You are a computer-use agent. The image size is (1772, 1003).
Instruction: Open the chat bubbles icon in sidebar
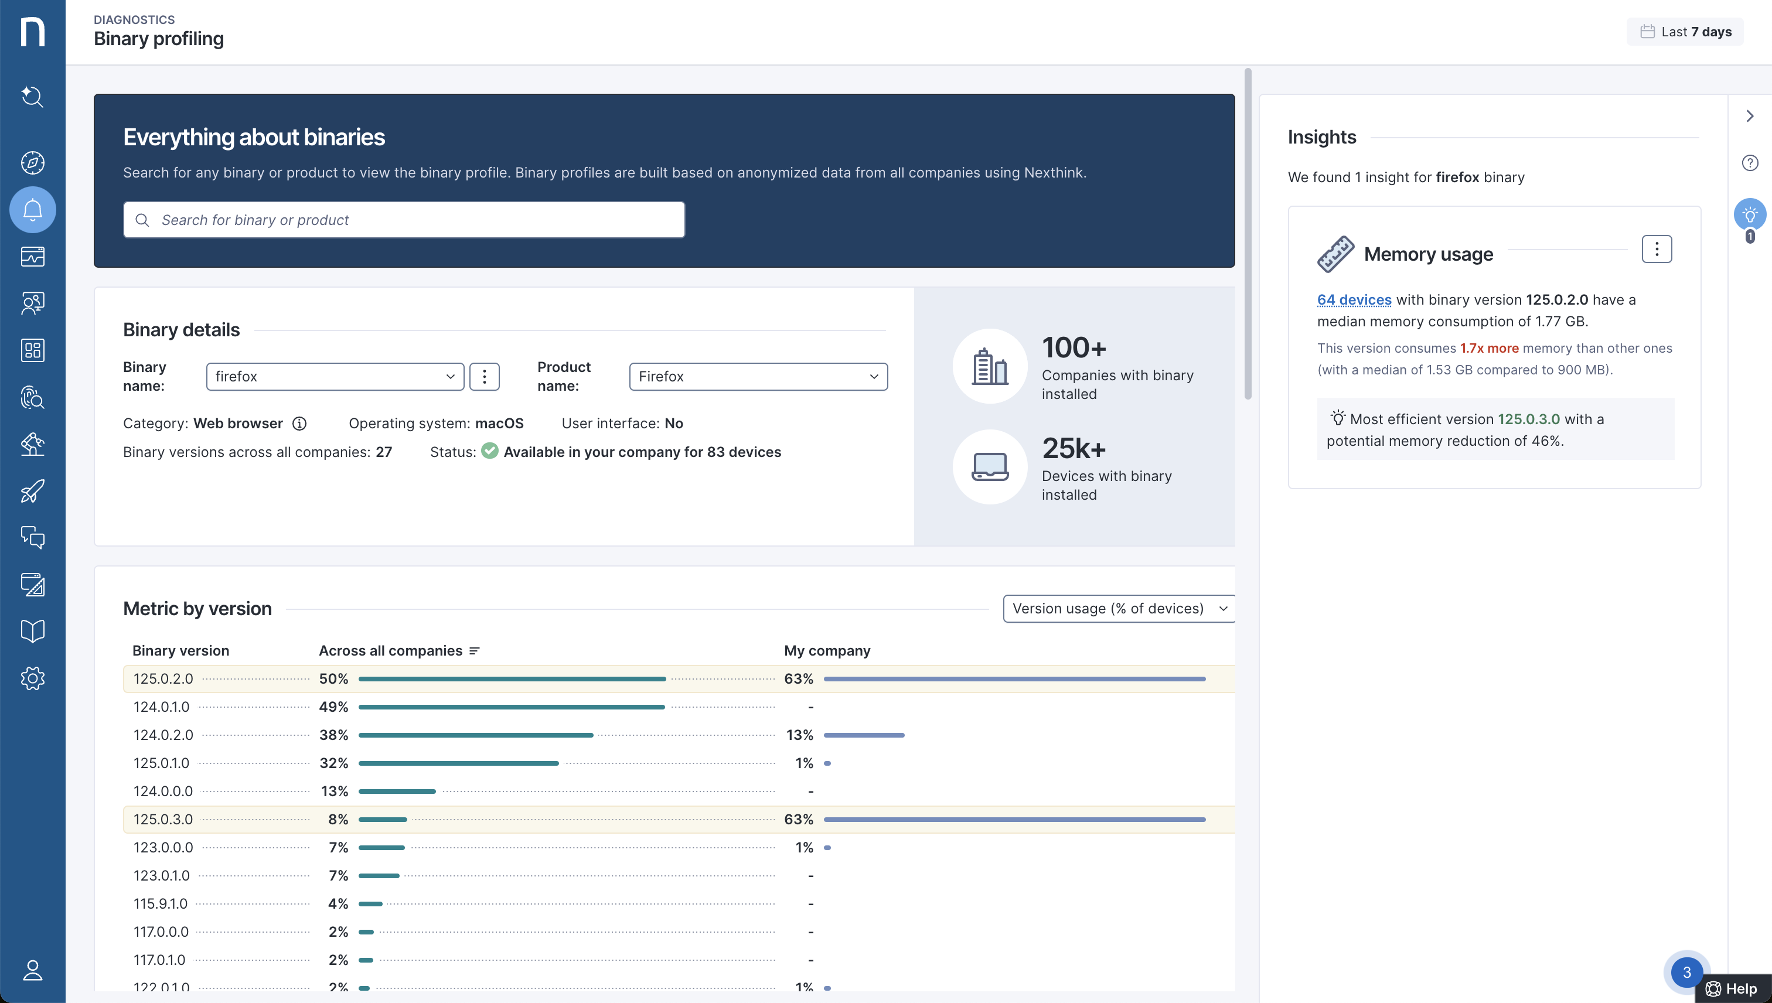click(32, 537)
